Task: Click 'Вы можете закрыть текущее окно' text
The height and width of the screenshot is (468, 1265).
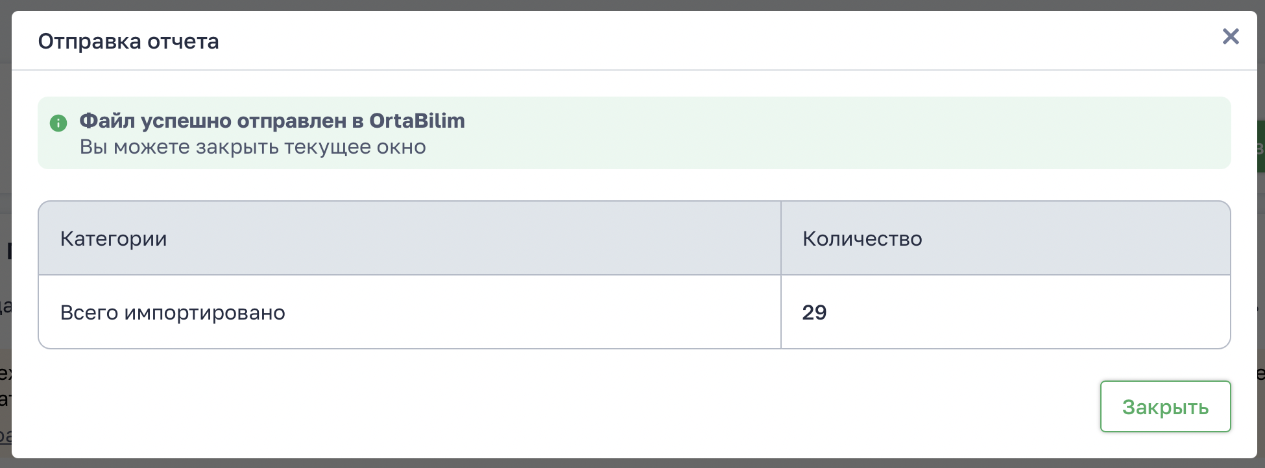Action: [x=252, y=147]
